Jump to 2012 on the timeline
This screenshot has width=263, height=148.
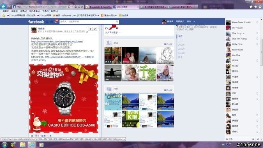click(181, 45)
